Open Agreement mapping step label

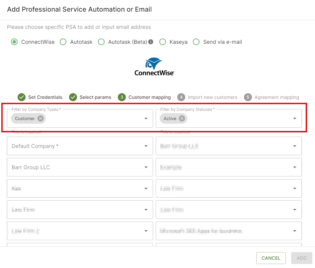click(277, 97)
